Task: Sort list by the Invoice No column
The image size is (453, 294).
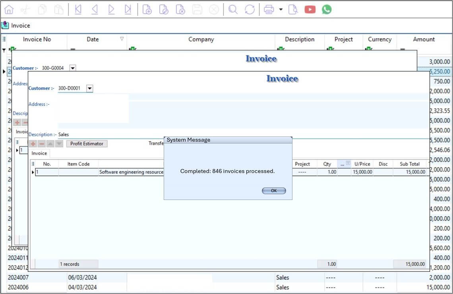Action: click(x=37, y=39)
